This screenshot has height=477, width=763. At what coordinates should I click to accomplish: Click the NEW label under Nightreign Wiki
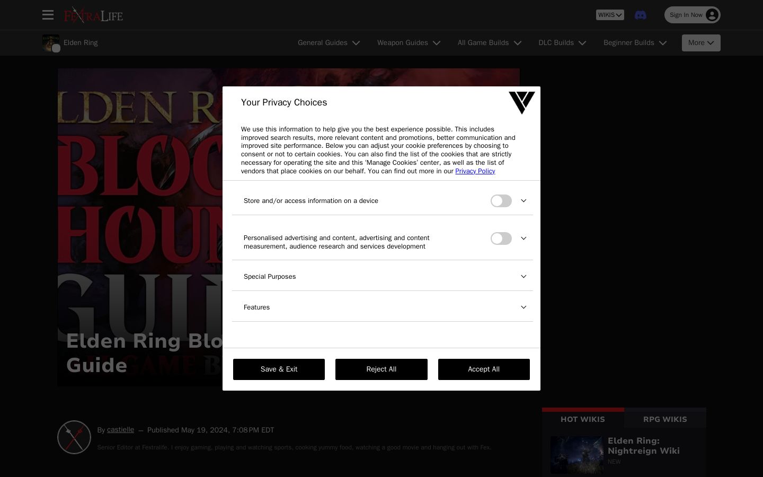point(614,462)
